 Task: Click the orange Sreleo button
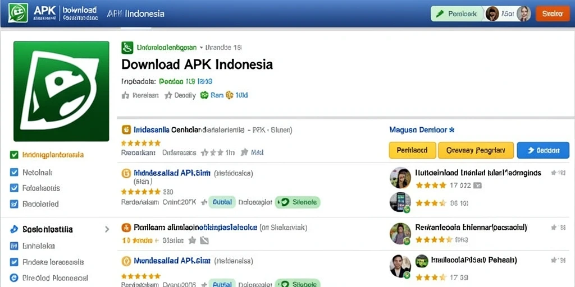point(553,14)
